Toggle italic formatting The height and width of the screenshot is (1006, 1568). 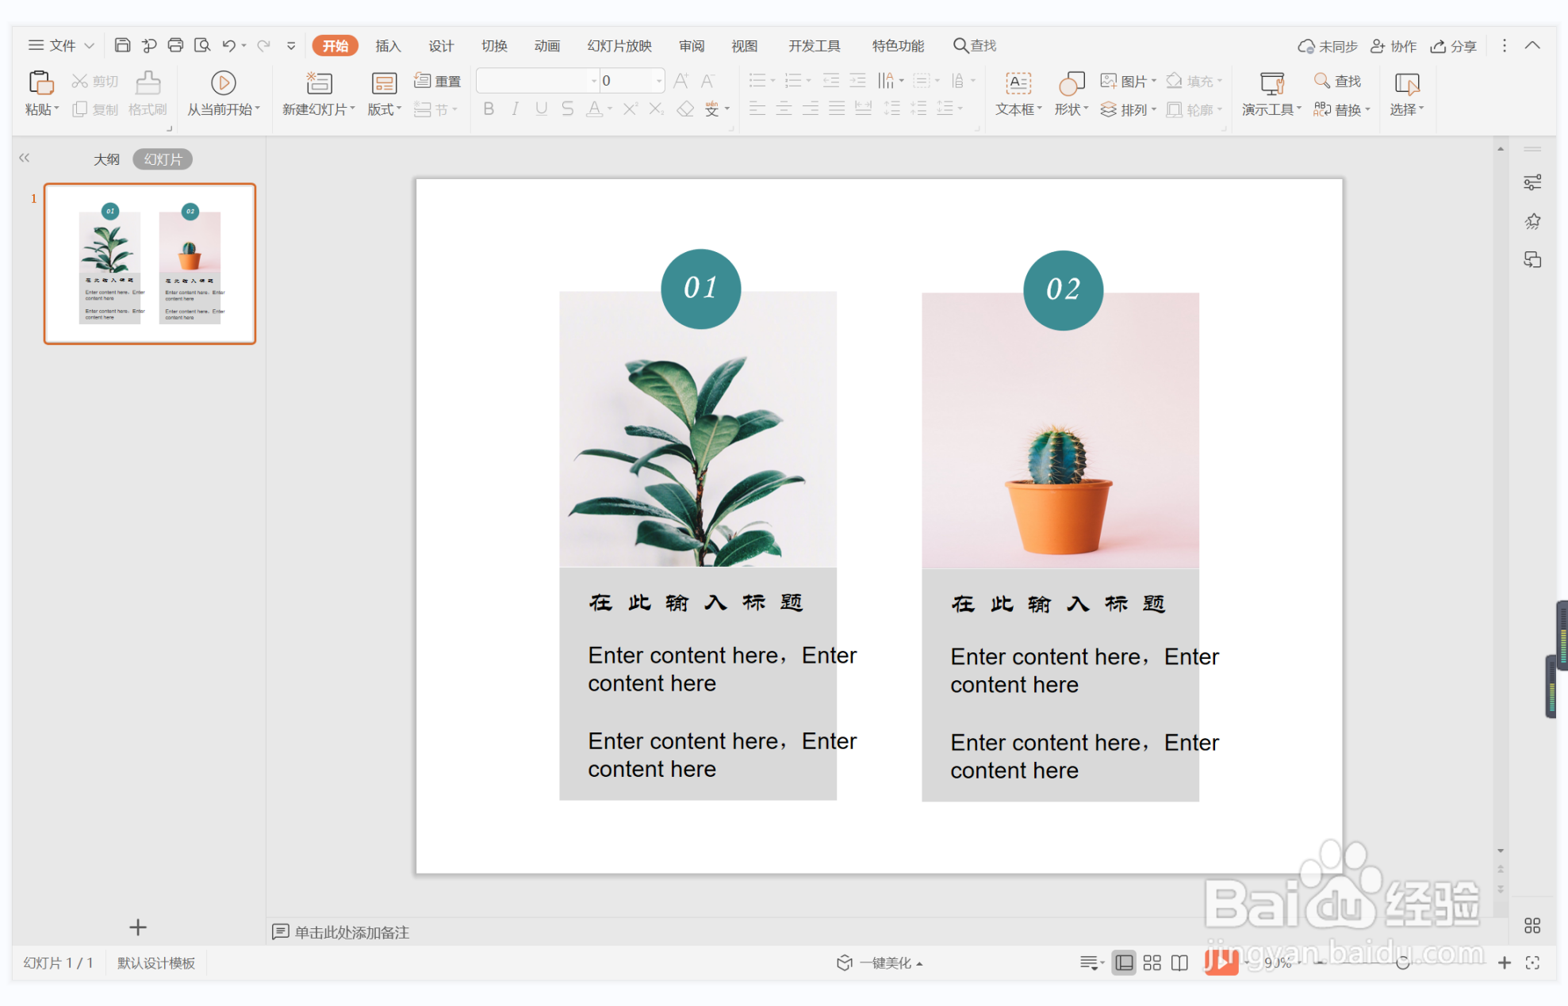[515, 109]
